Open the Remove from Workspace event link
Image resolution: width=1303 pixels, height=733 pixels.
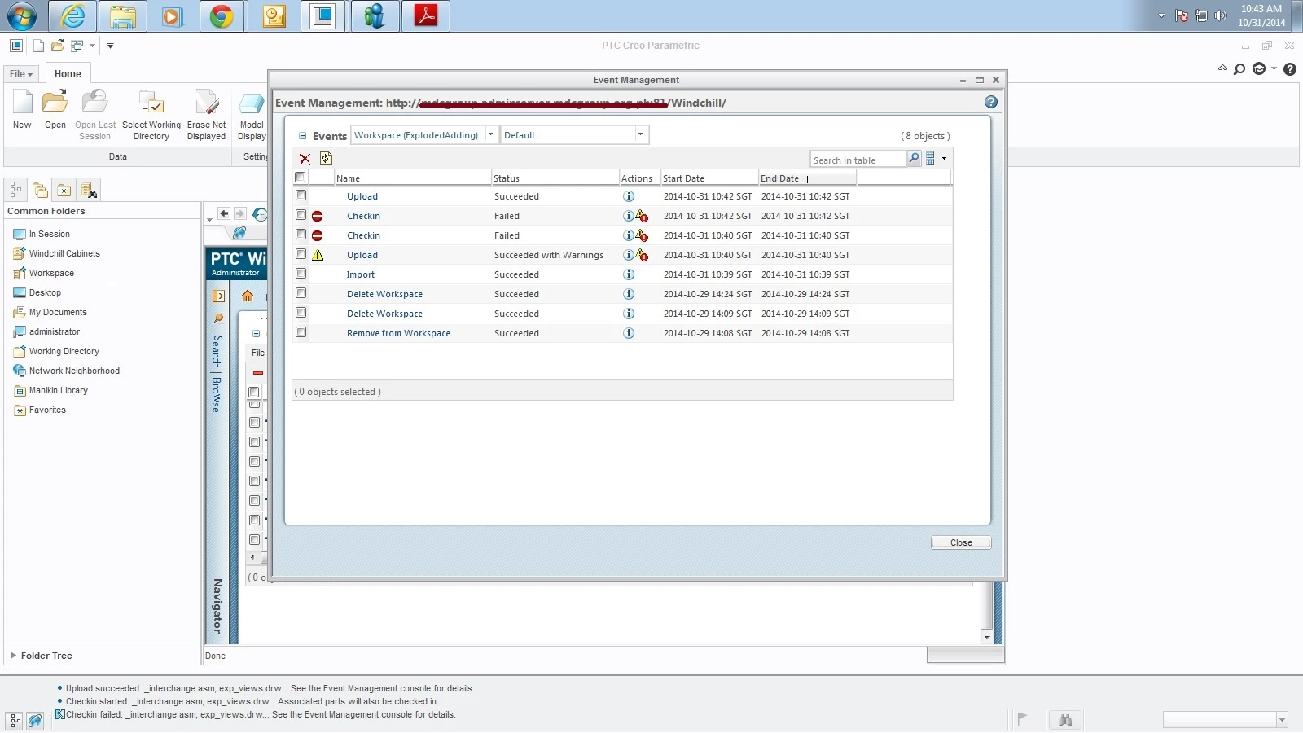398,333
